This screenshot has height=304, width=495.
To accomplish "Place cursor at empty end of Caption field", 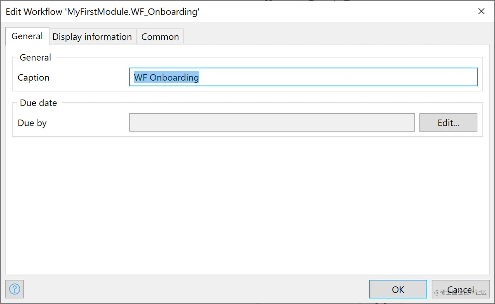I will 337,77.
